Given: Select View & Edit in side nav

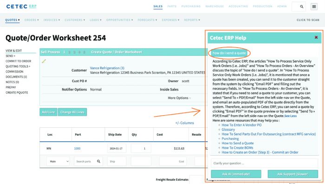Looking at the screenshot, I should click(x=13, y=51).
